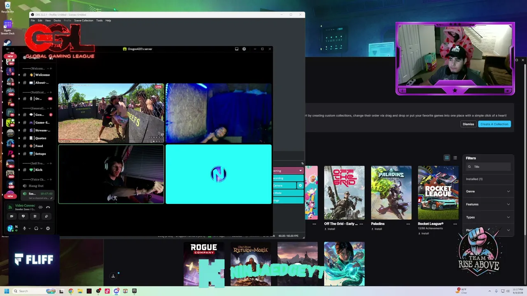527x296 pixels.
Task: Click Dismiss on collections banner
Action: (468, 124)
